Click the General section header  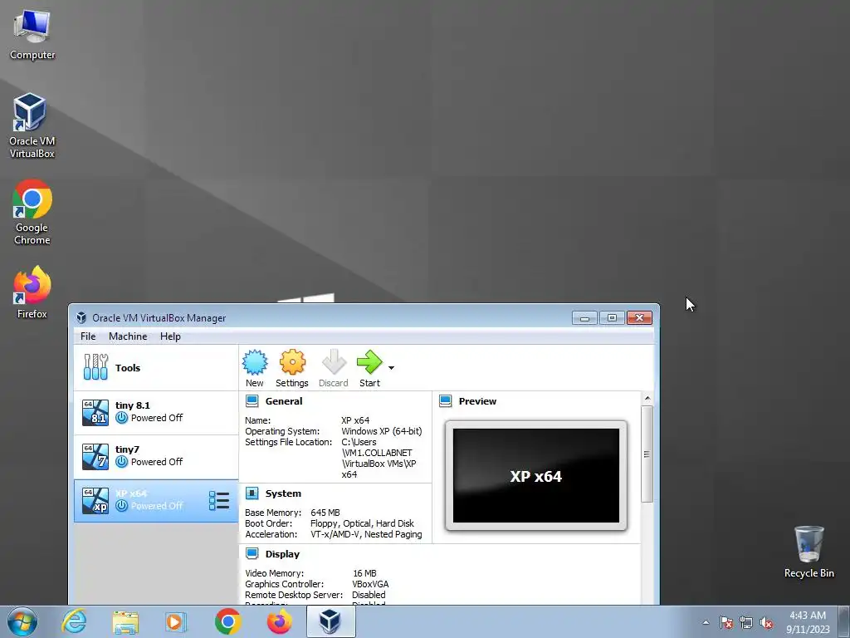pyautogui.click(x=284, y=401)
